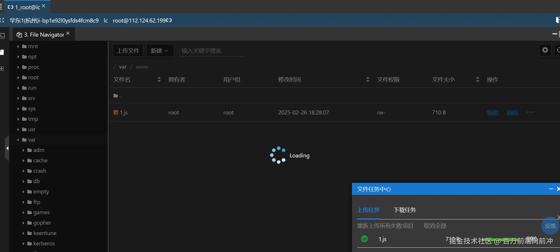Minimize the file task center panel
This screenshot has width=560, height=252.
[551, 189]
